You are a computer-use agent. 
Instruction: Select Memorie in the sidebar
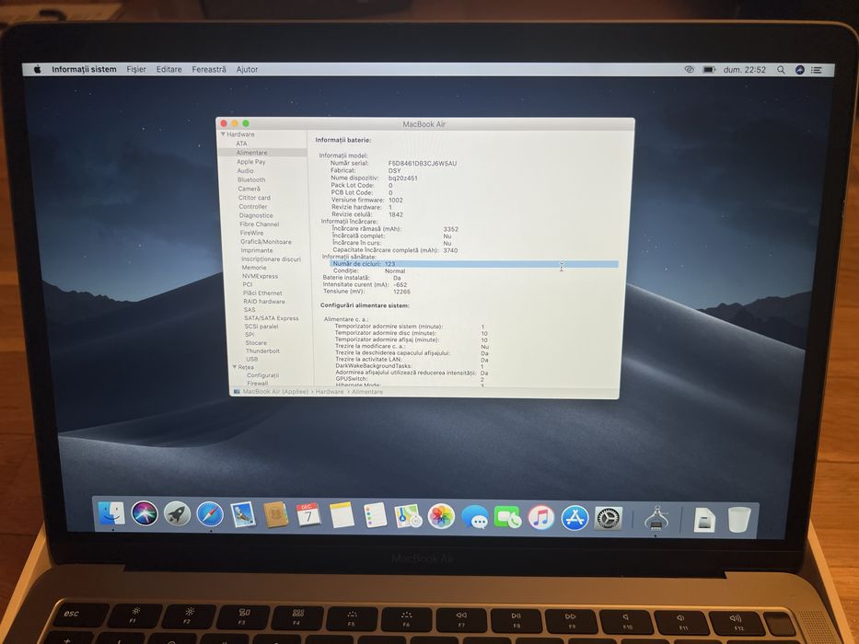[x=254, y=268]
